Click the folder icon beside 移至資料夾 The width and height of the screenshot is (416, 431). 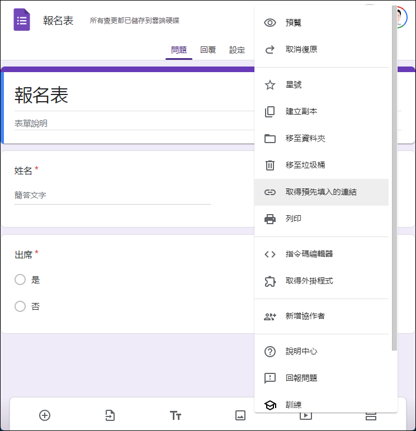(x=270, y=138)
